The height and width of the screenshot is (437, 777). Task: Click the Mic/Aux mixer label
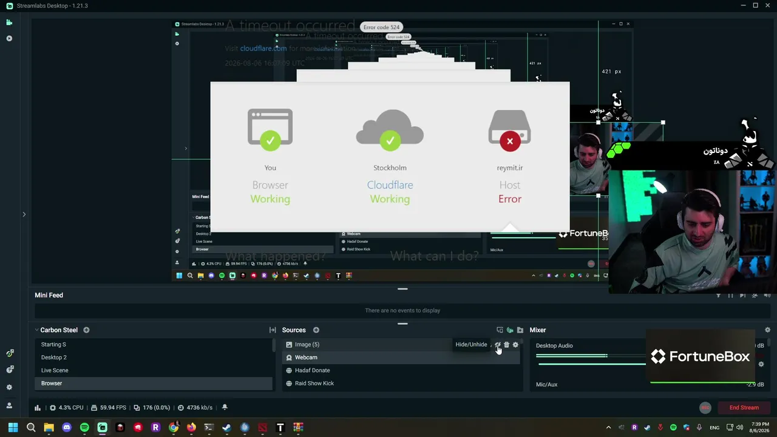point(546,384)
